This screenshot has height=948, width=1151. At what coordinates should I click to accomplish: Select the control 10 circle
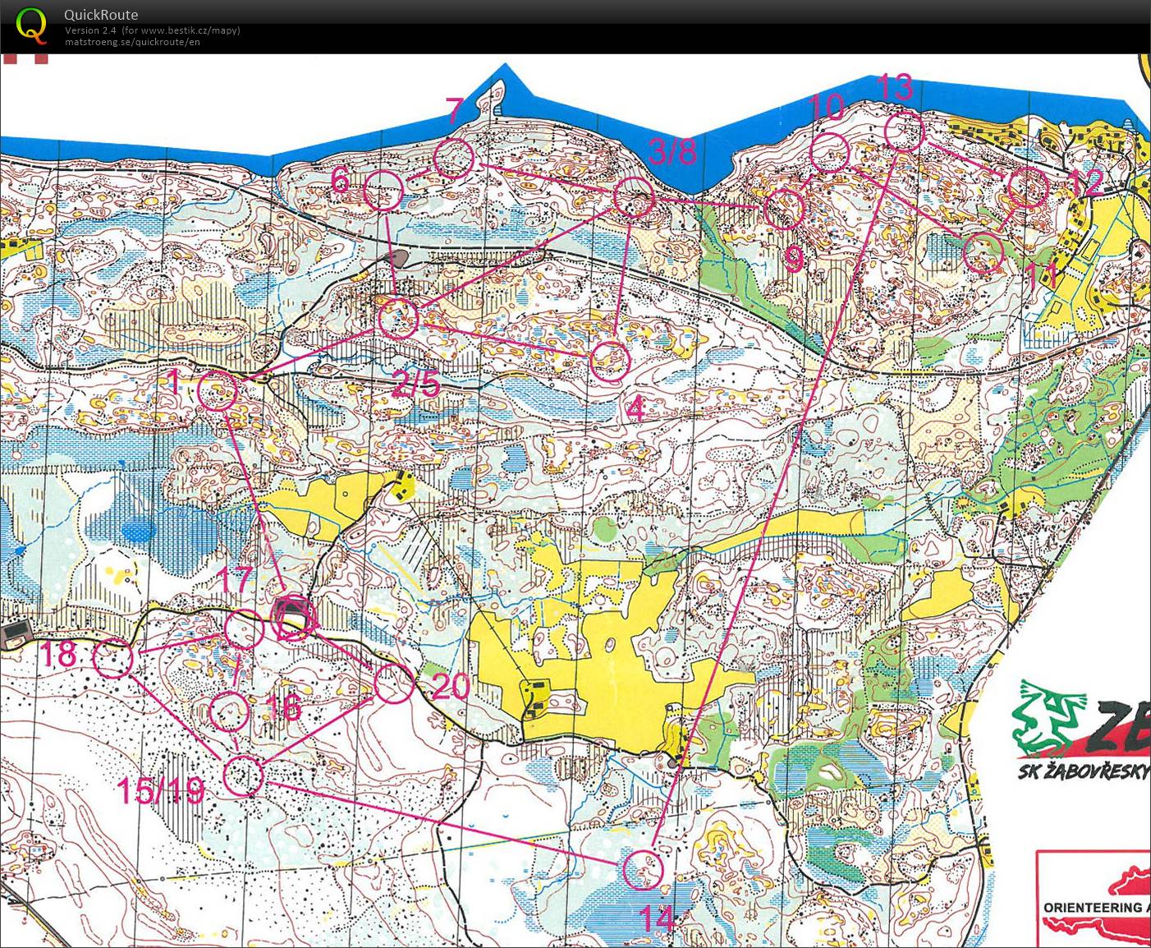point(829,152)
